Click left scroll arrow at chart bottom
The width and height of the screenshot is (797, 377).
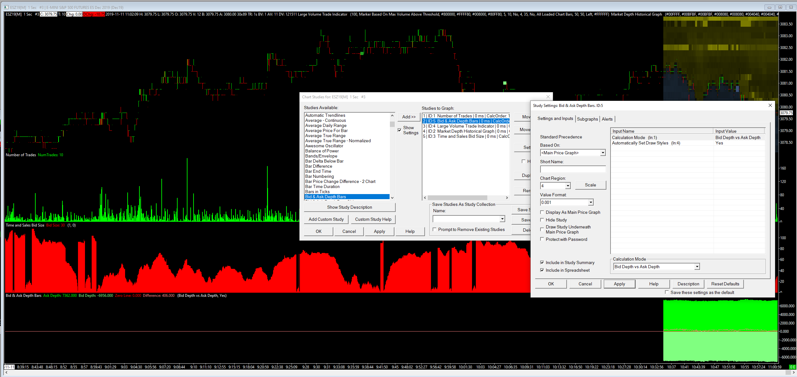pos(6,373)
